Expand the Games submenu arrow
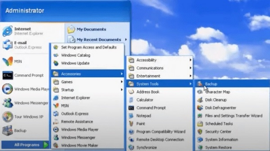The image size is (270, 151). pyautogui.click(x=122, y=82)
